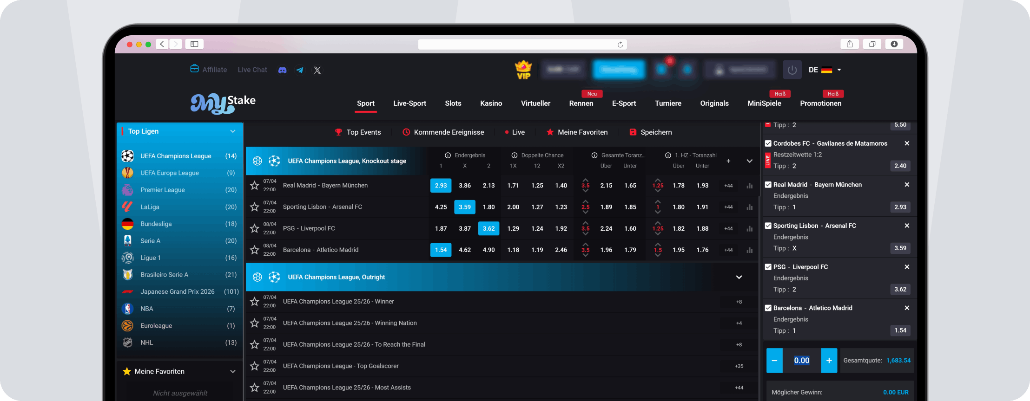
Task: Click info icon next to Doppelte Chance header
Action: [515, 155]
